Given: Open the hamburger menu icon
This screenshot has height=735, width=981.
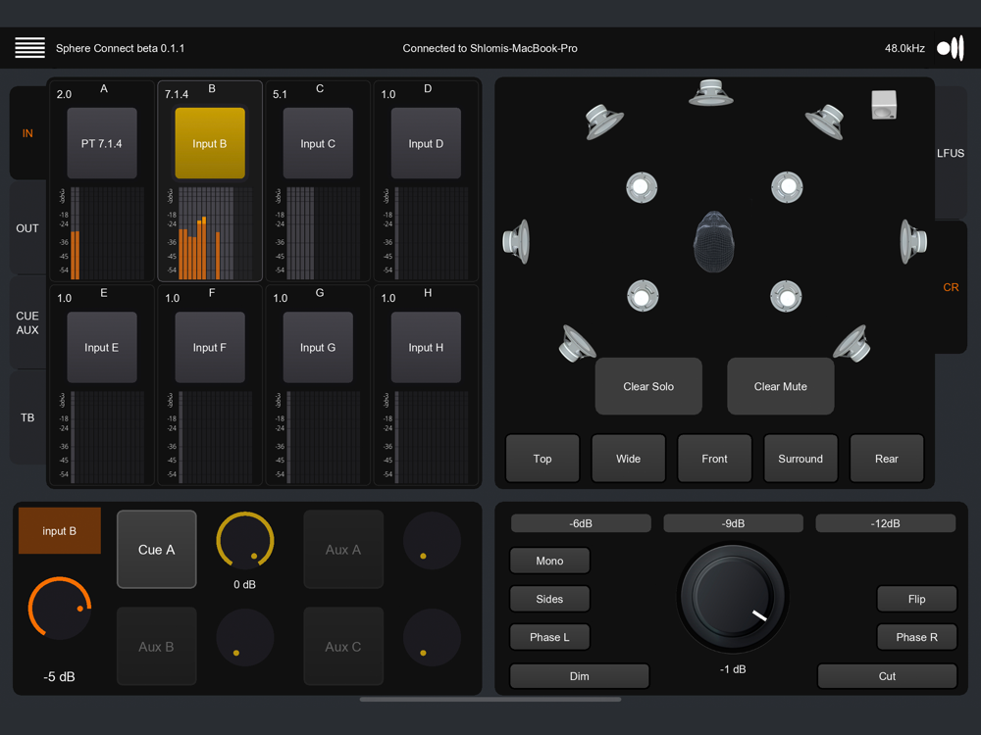Looking at the screenshot, I should pos(29,47).
